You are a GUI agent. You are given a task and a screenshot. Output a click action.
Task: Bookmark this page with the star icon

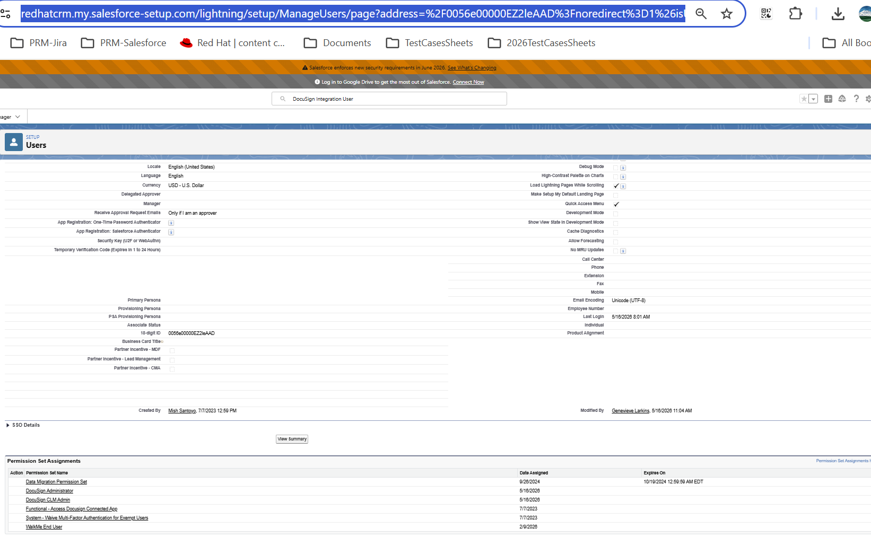pyautogui.click(x=727, y=14)
